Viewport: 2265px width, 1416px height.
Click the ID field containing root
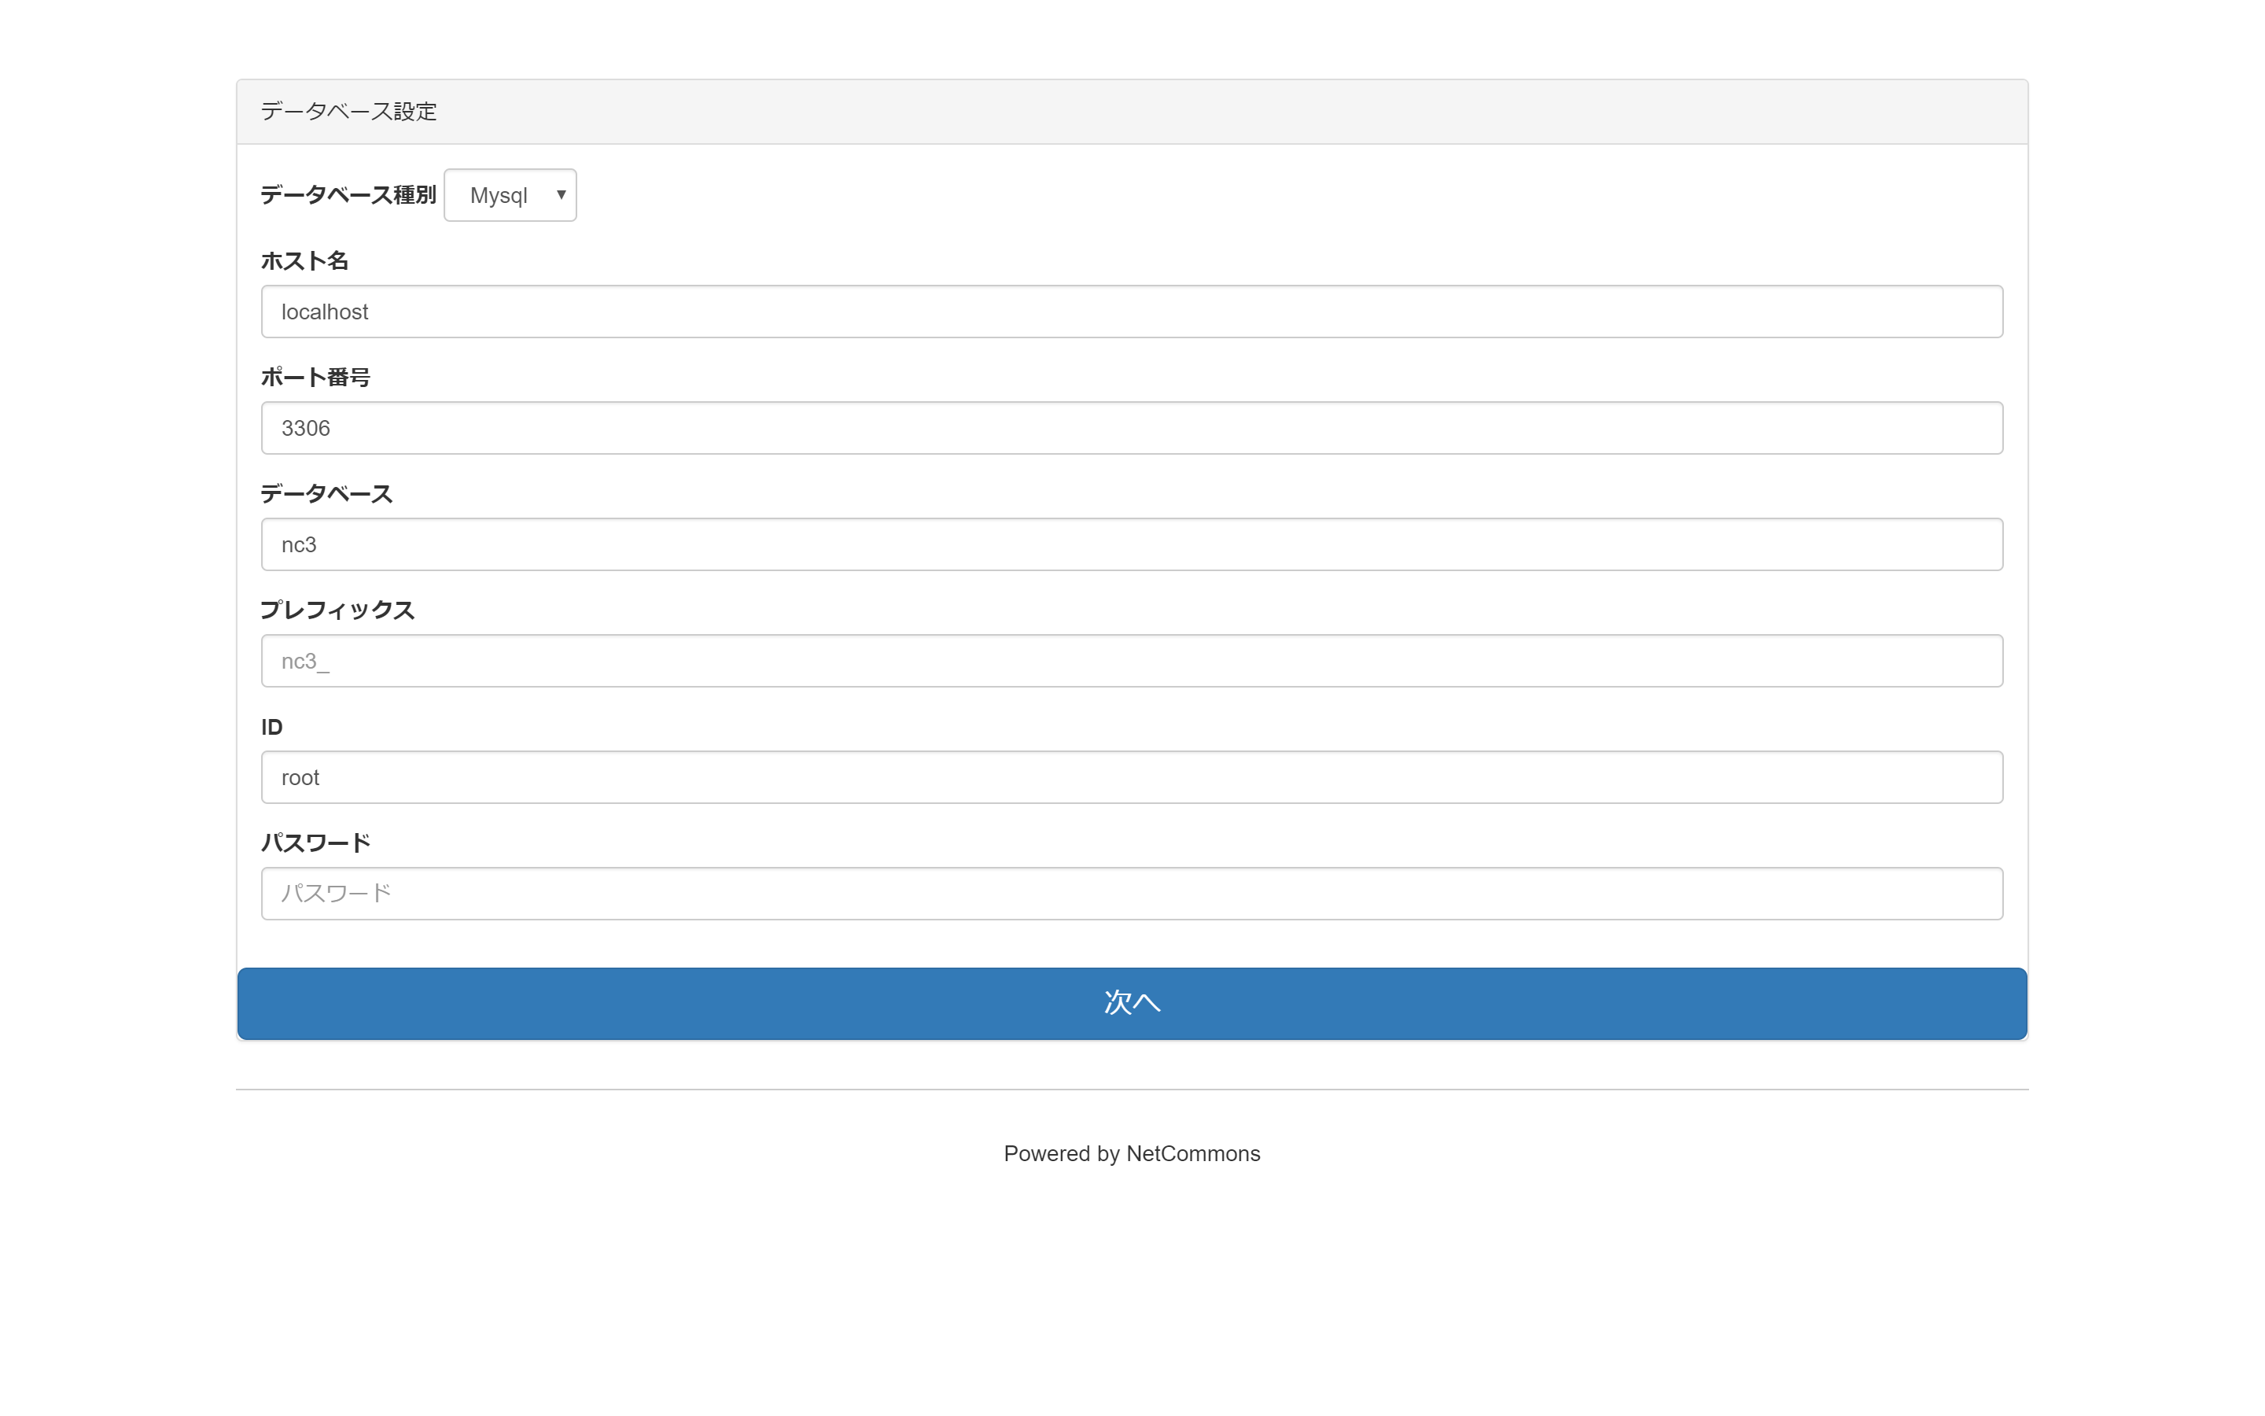1131,776
